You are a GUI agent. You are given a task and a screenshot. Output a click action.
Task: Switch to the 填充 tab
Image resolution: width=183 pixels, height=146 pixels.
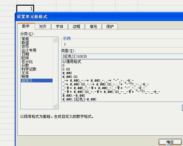point(93,27)
